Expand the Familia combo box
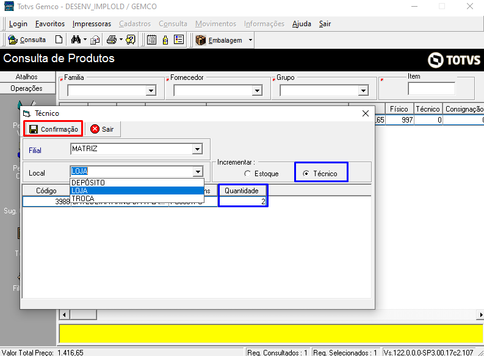Image resolution: width=484 pixels, height=356 pixels. (x=151, y=91)
